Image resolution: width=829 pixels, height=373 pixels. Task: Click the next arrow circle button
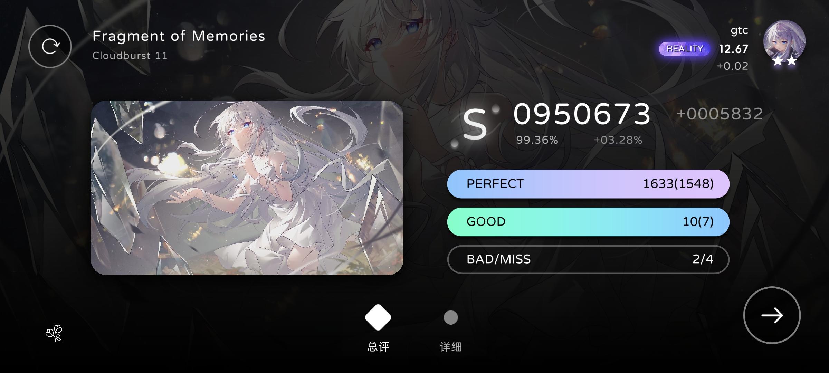pyautogui.click(x=772, y=315)
